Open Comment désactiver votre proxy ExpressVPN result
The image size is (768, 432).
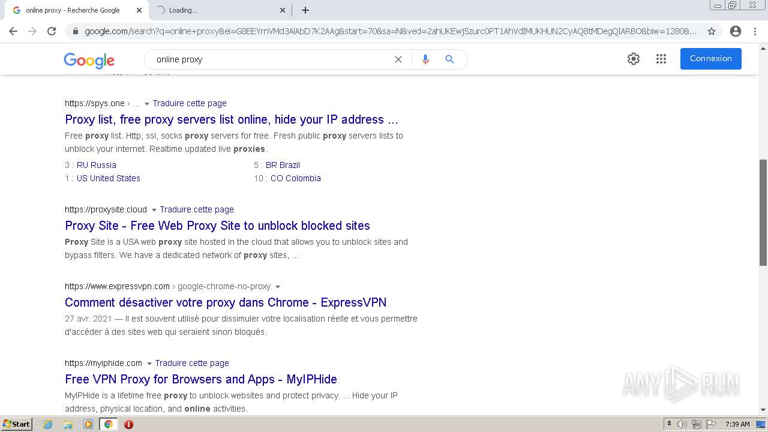226,302
